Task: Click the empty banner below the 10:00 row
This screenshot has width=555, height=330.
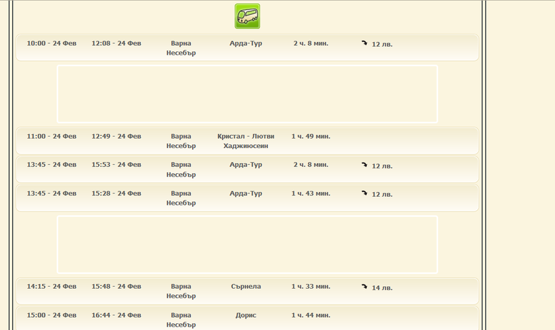Action: coord(247,94)
